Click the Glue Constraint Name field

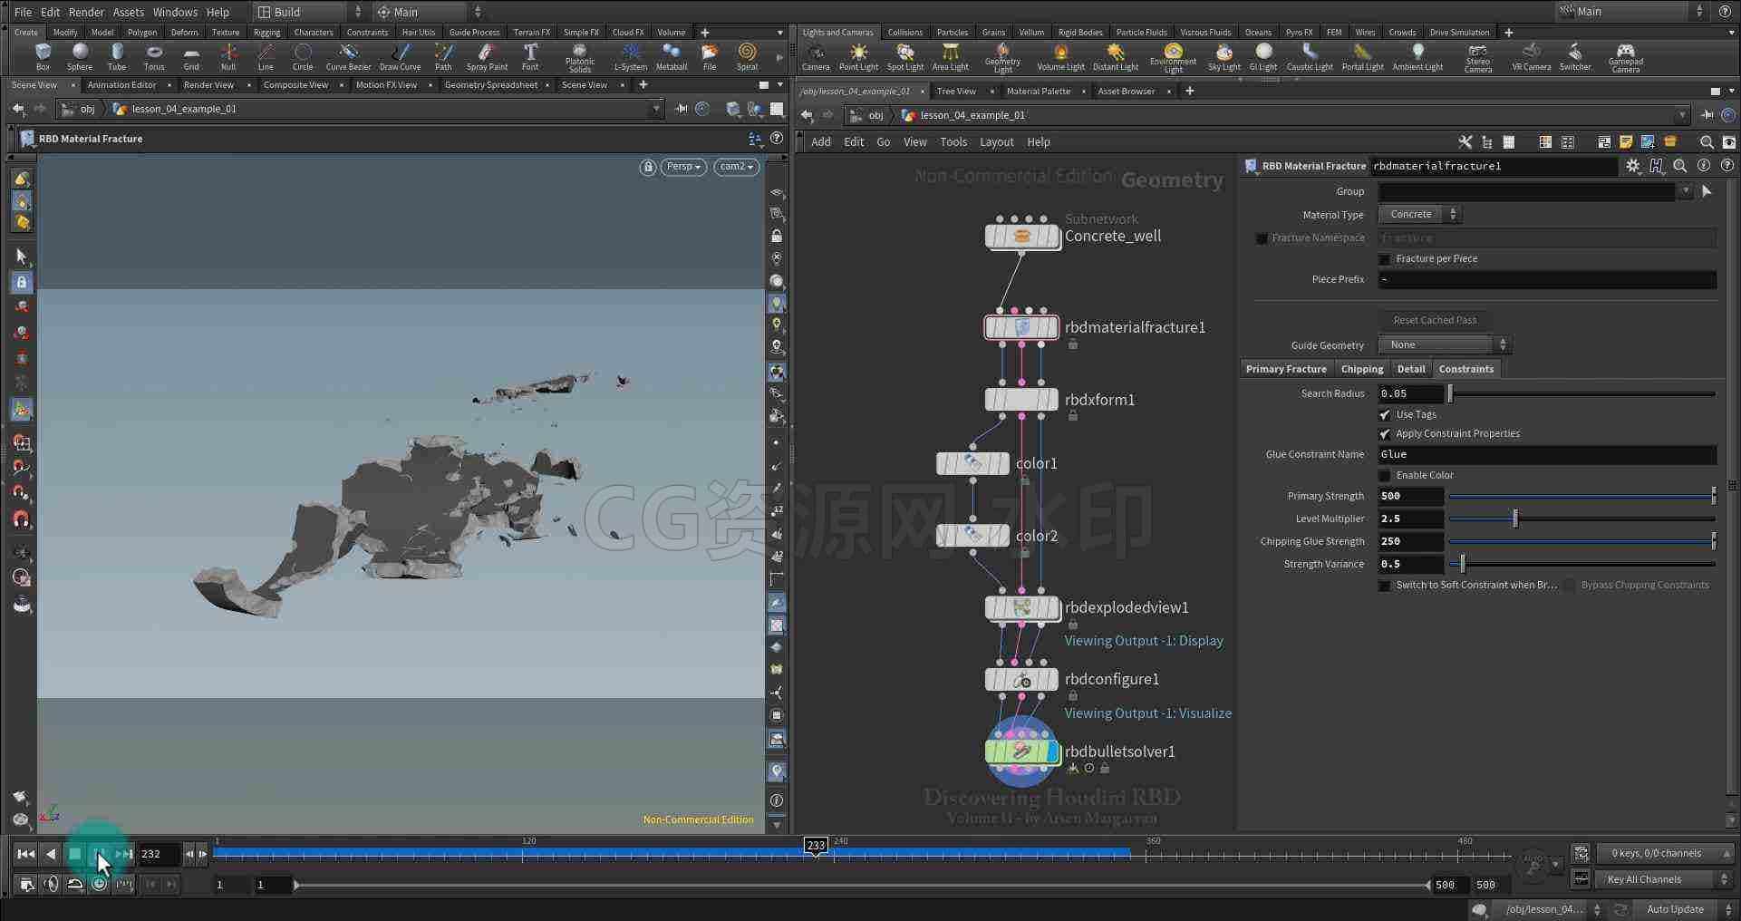click(1547, 454)
